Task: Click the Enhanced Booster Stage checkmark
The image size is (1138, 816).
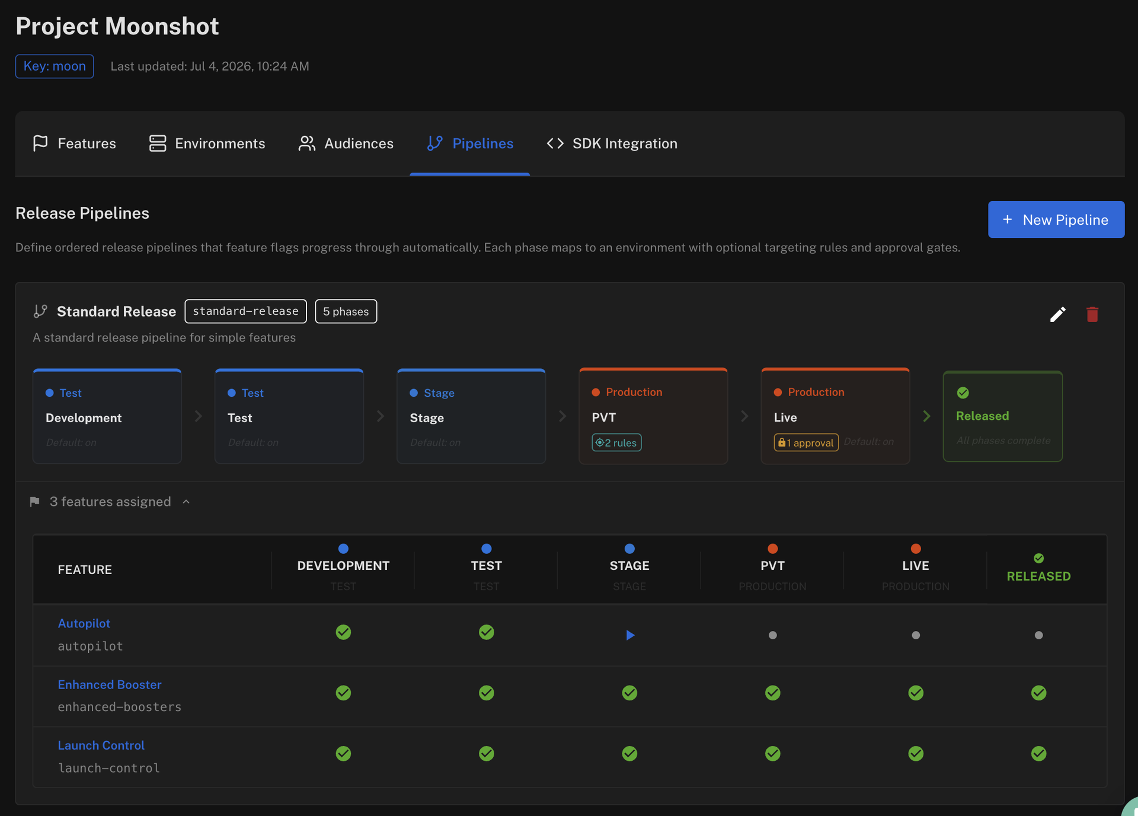Action: tap(629, 693)
